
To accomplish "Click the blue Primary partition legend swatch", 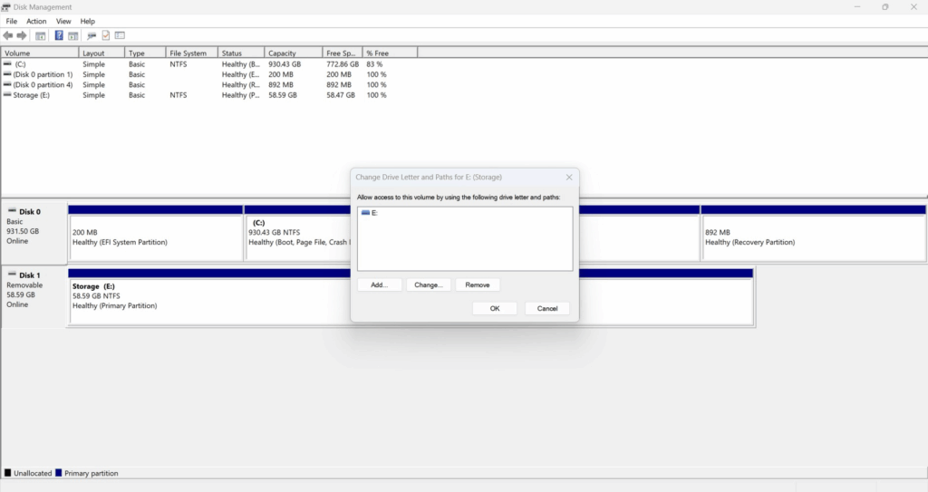I will 59,473.
